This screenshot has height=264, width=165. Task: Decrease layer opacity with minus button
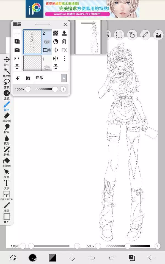tap(28, 89)
